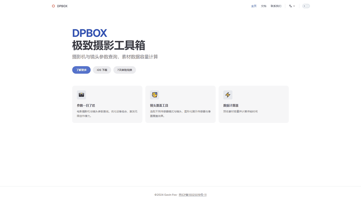This screenshot has width=361, height=203.
Task: Click the DPBOX site title text in header
Action: [62, 6]
